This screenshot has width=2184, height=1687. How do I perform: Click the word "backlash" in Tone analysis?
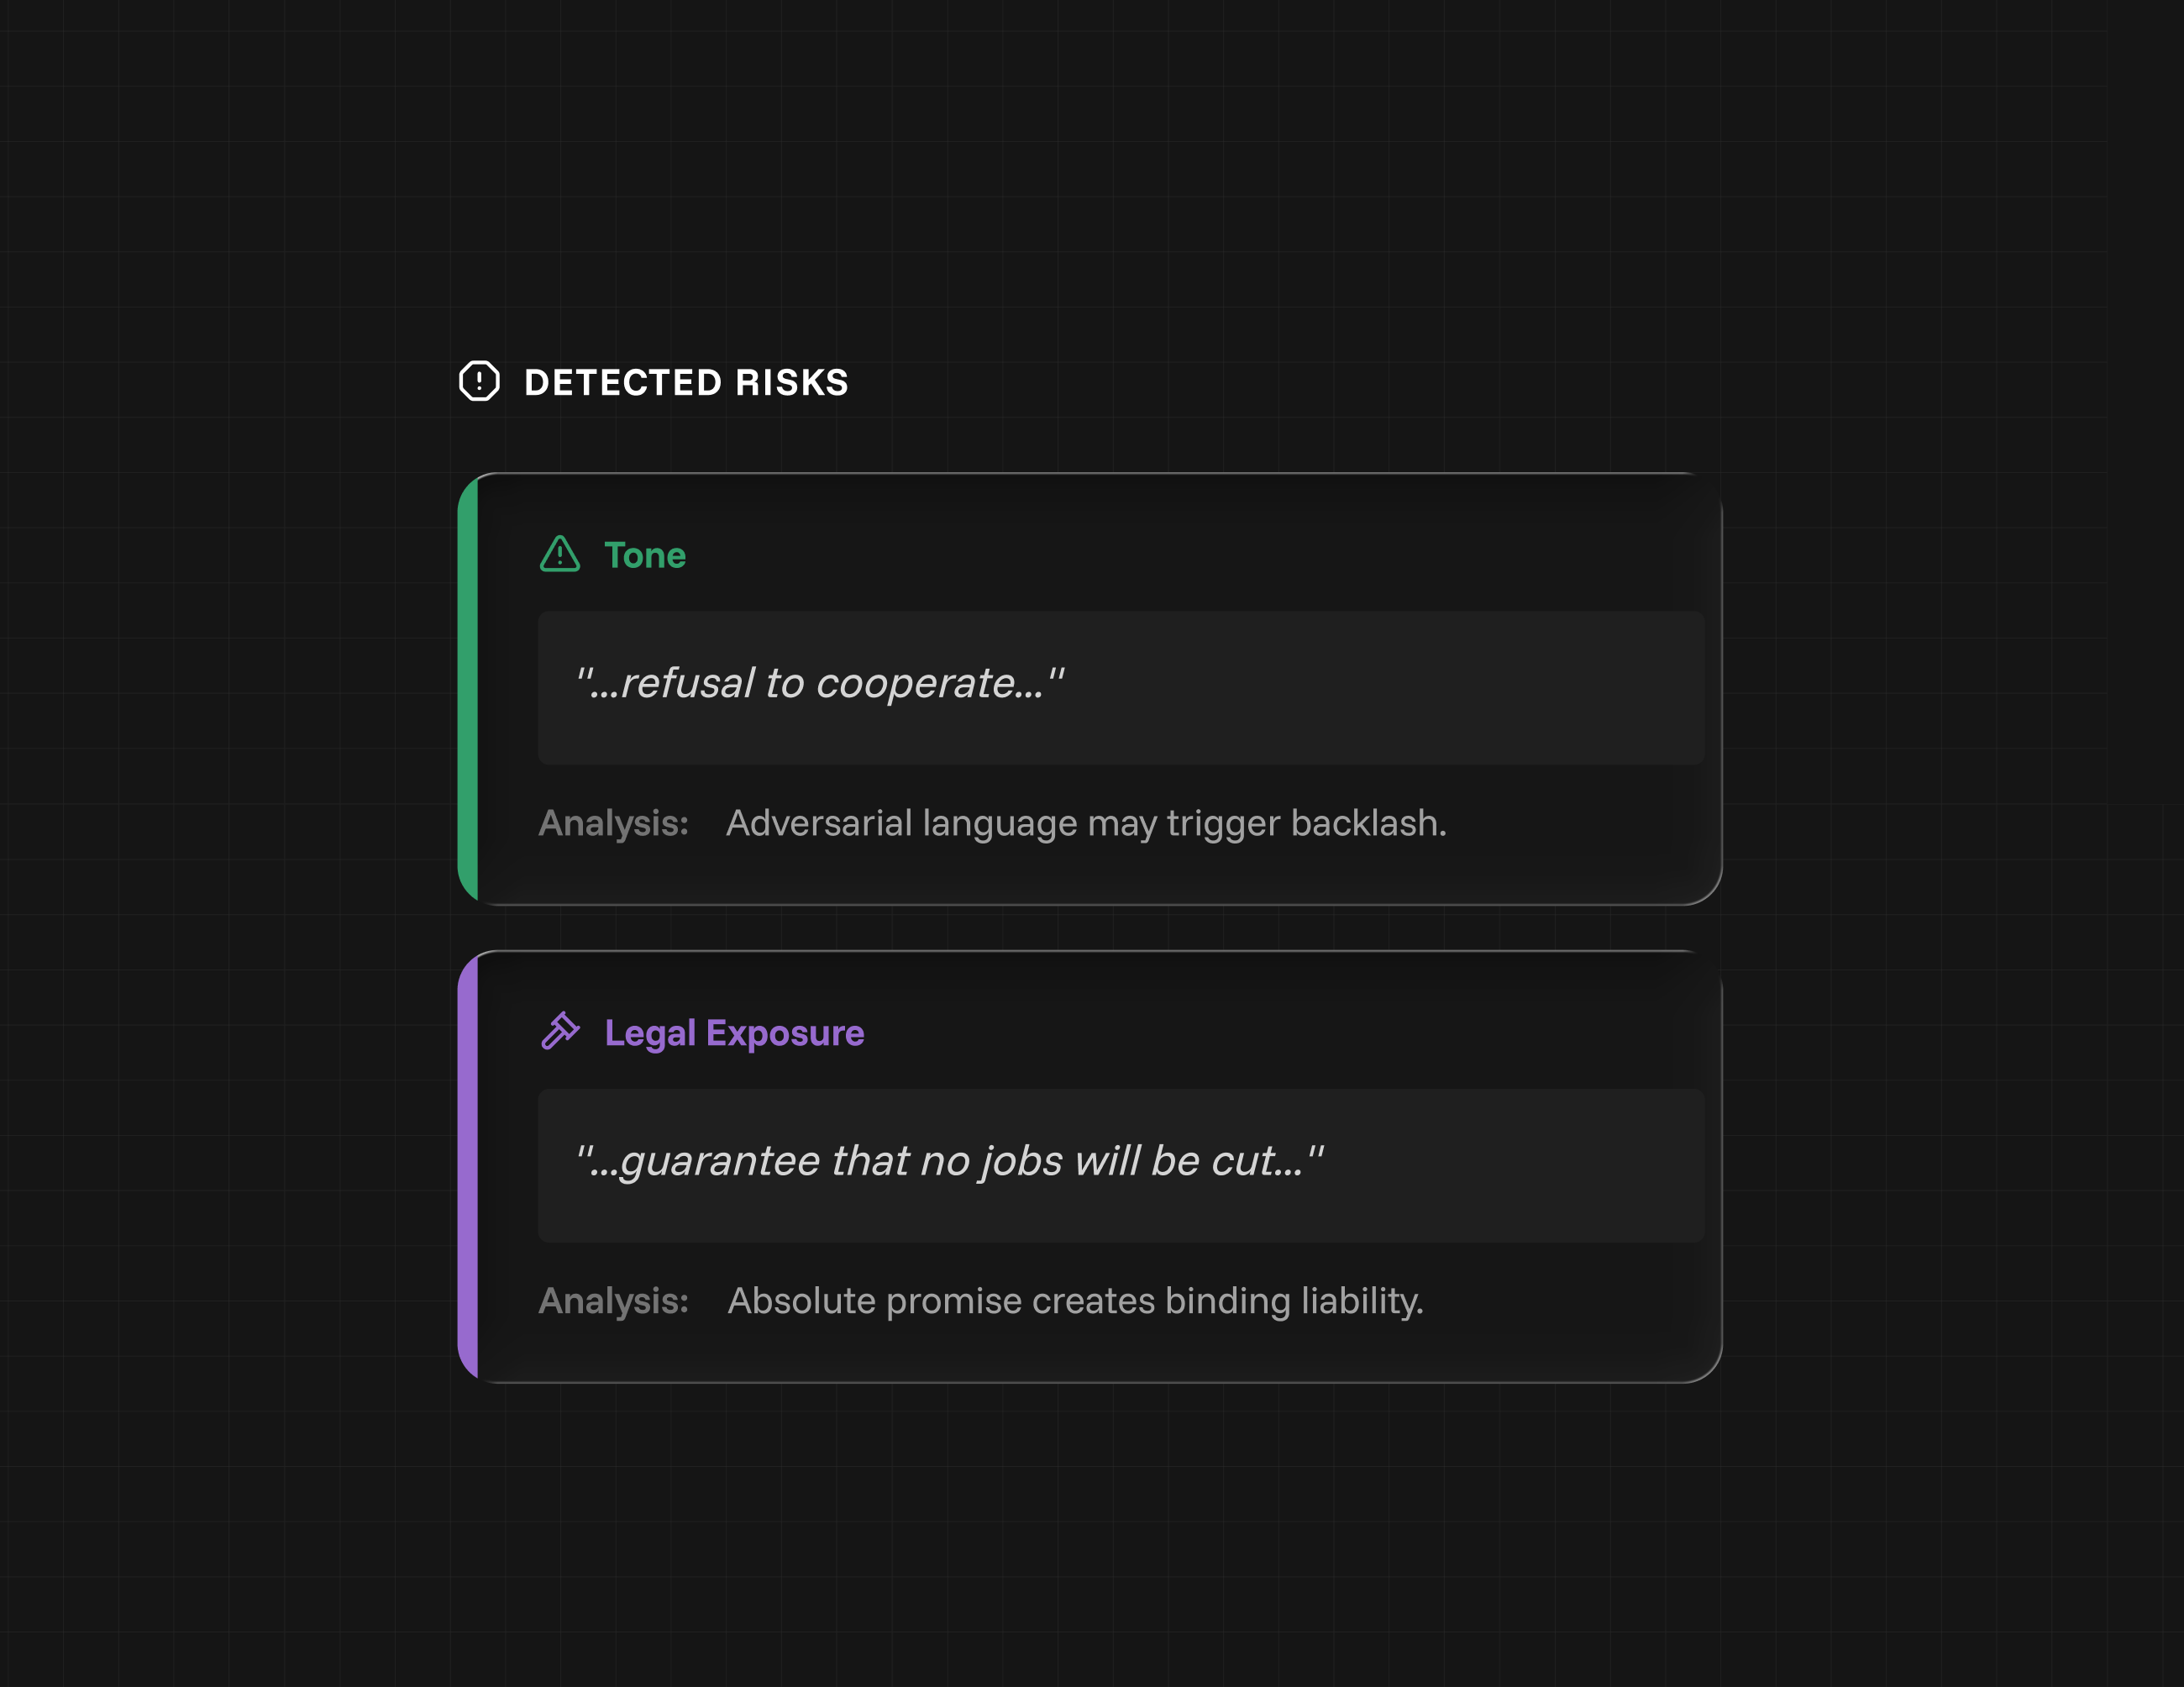[1368, 824]
